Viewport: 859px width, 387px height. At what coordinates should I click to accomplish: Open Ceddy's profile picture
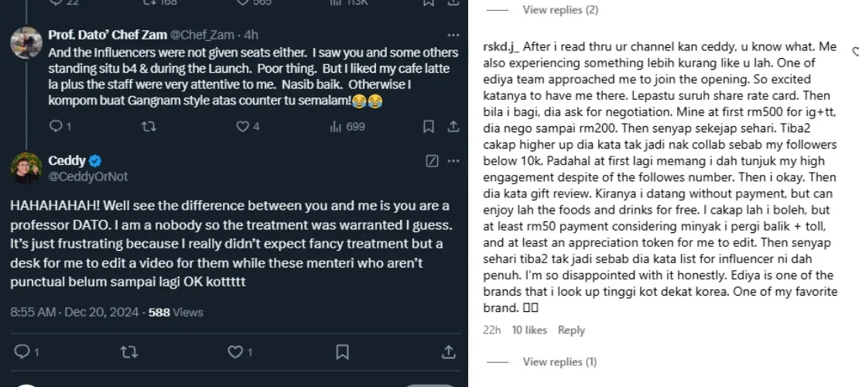tap(26, 168)
